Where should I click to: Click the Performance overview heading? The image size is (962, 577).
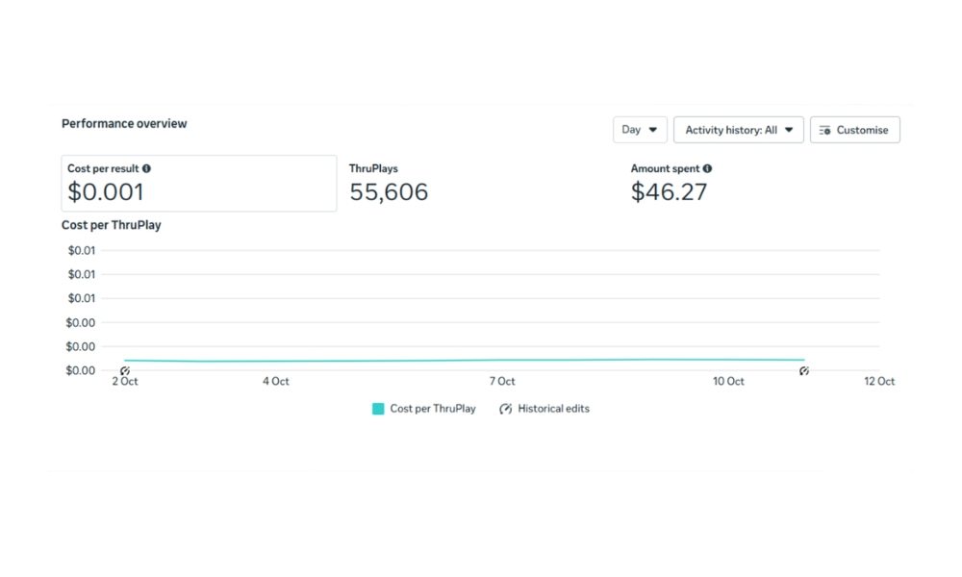[x=124, y=124]
